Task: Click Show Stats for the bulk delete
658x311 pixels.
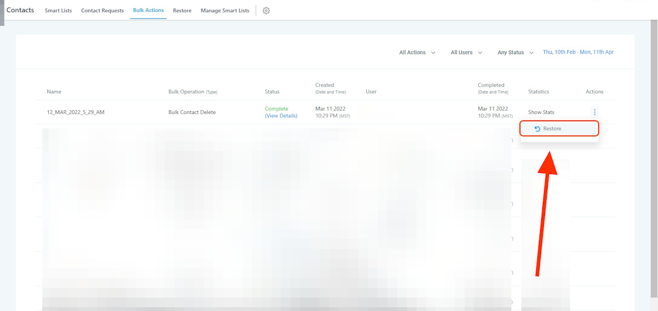Action: click(541, 112)
